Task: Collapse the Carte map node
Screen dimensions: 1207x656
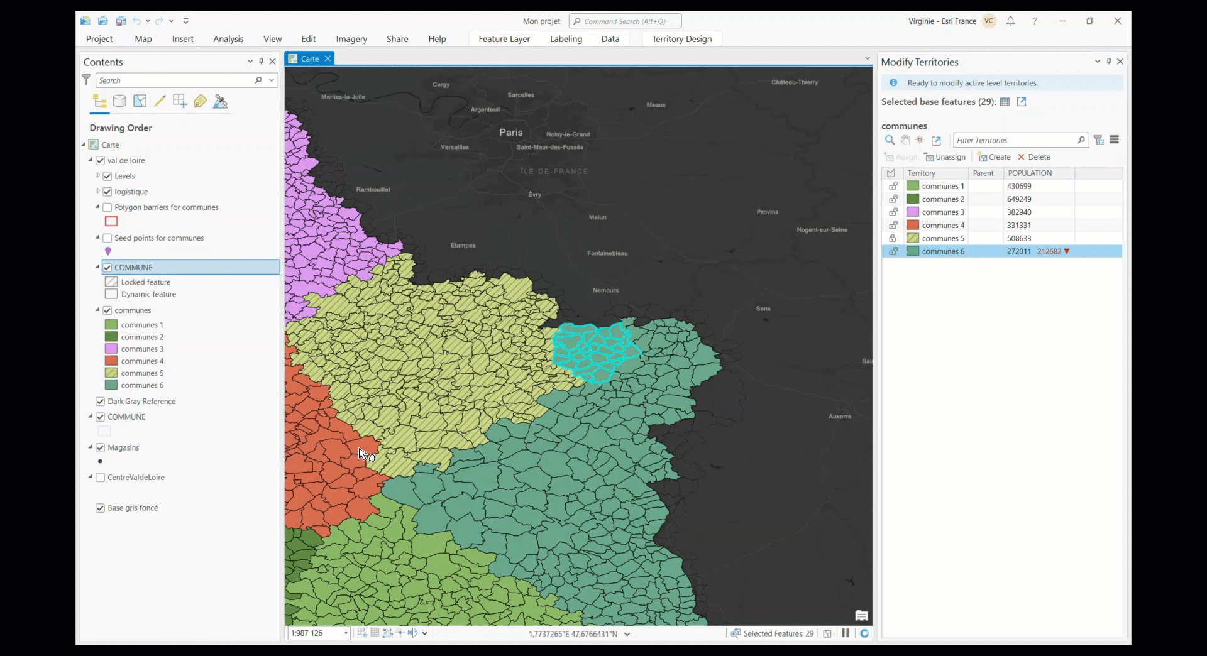Action: click(x=83, y=145)
